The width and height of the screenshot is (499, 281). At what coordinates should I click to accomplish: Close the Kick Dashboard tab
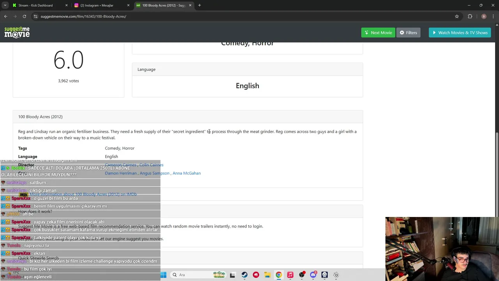(x=66, y=5)
